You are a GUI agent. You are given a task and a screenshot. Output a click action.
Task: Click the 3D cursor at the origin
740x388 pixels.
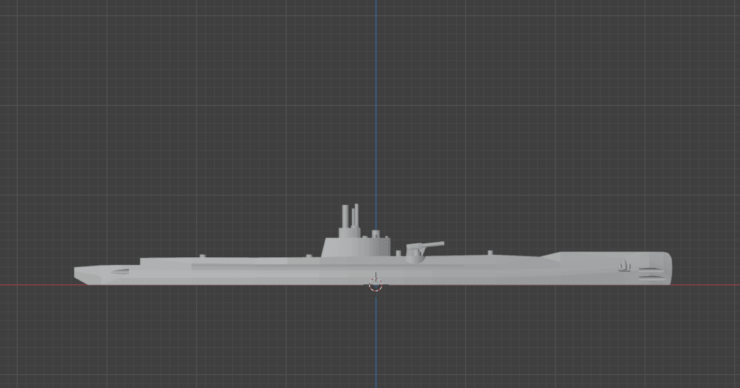[x=375, y=284]
